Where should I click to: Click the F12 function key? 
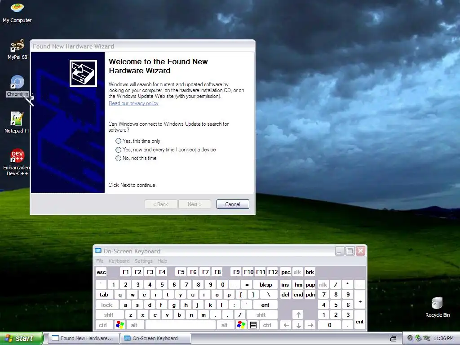(x=273, y=272)
